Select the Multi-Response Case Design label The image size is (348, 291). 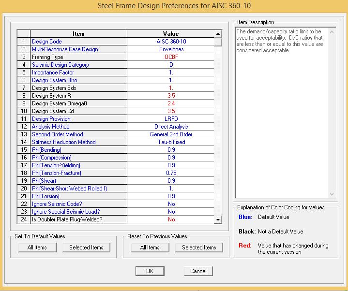coord(78,49)
